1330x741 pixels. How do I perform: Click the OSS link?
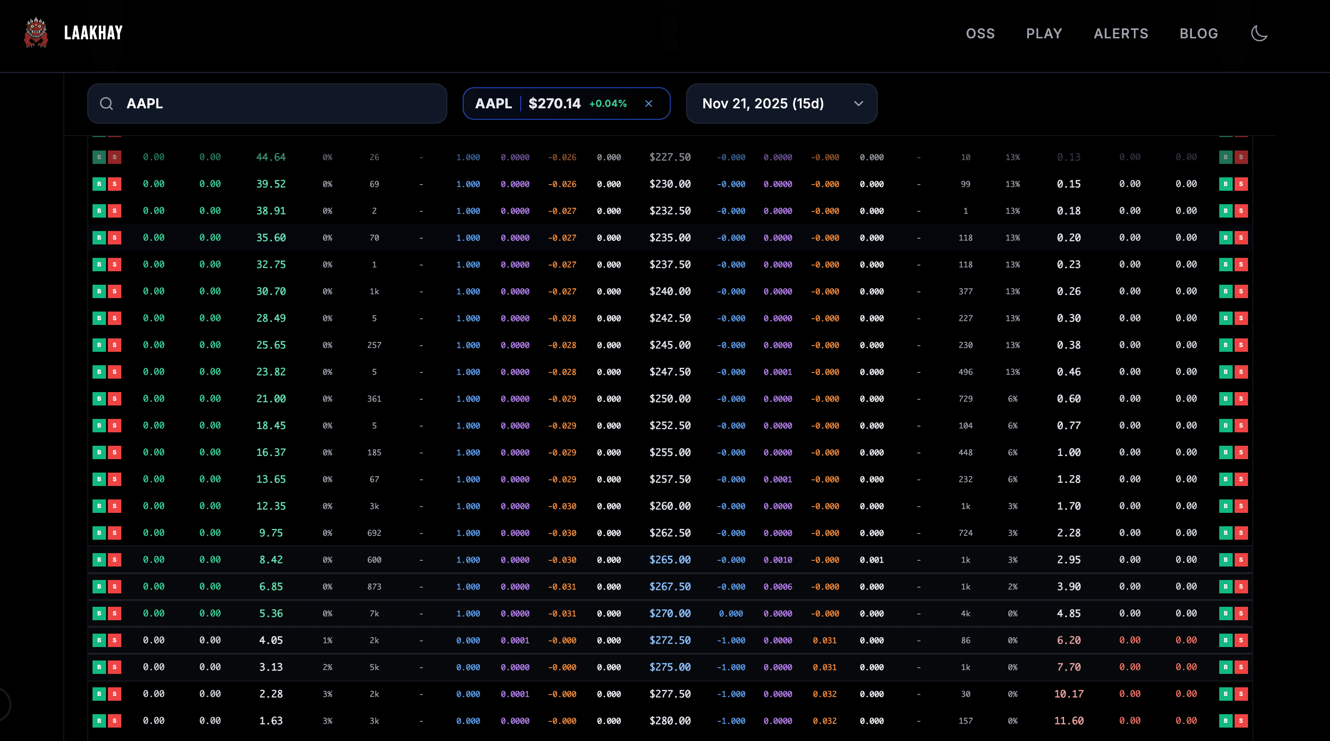[980, 33]
